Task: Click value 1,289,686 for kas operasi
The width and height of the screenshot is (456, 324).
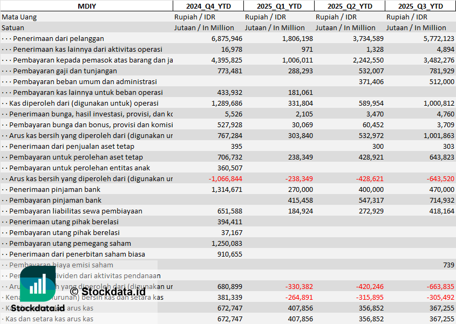Action: pyautogui.click(x=227, y=103)
